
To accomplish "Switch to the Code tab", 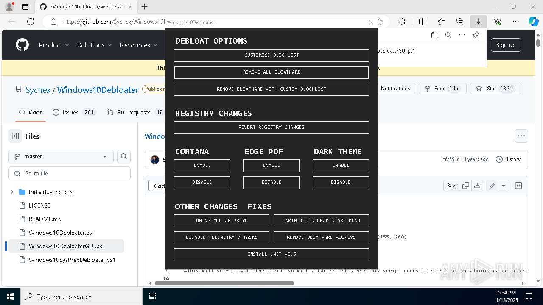I will 31,112.
